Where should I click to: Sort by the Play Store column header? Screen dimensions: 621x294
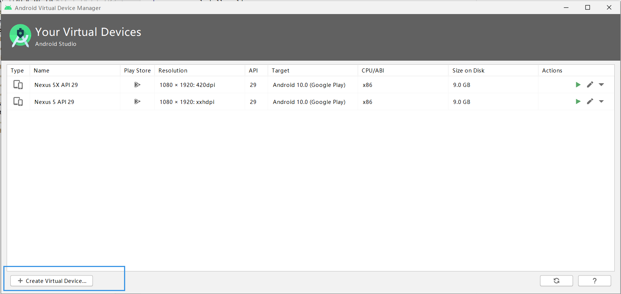tap(137, 71)
